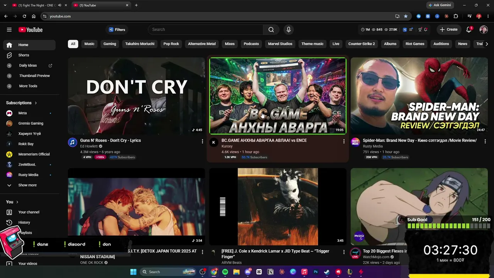Screen dimensions: 494x278
Task: Open the vidIQ Filters button
Action: tap(117, 30)
